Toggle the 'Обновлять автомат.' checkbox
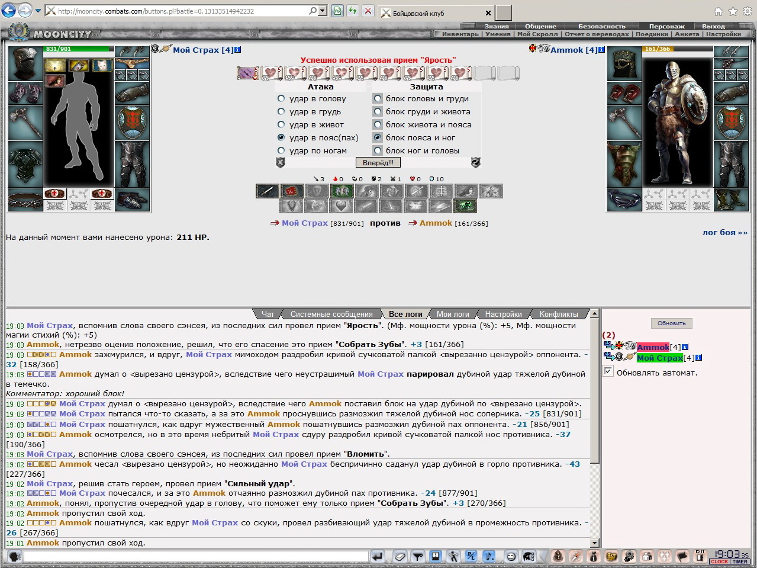757x568 pixels. [608, 371]
